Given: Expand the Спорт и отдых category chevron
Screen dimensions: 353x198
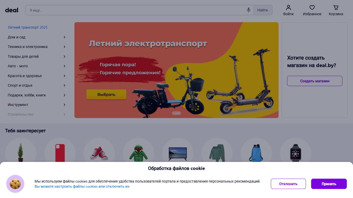Looking at the screenshot, I should [64, 85].
